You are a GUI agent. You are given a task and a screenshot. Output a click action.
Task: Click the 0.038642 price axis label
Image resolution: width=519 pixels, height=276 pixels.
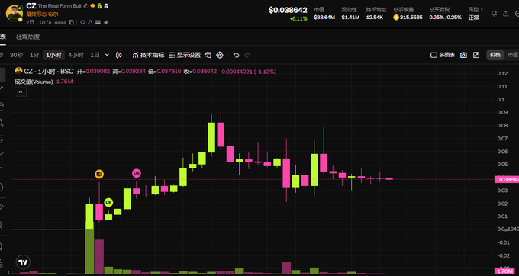507,179
